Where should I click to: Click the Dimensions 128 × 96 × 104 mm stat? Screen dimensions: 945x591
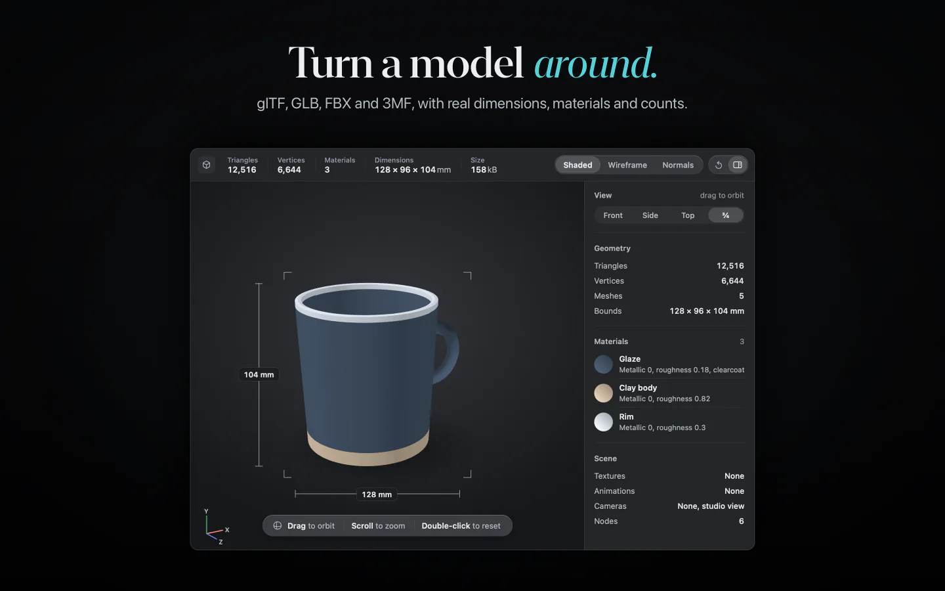tap(413, 165)
